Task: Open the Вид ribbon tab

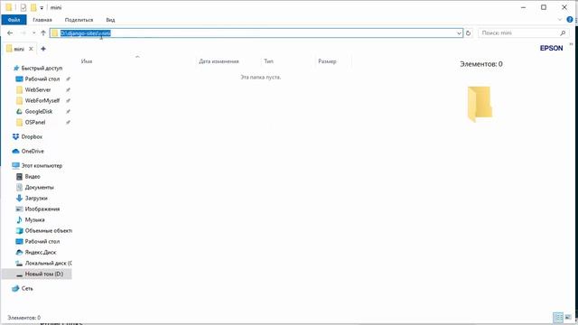Action: (110, 20)
